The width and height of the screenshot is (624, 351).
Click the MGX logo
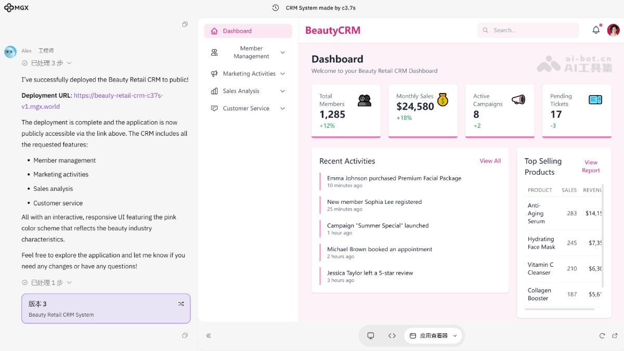pos(17,8)
